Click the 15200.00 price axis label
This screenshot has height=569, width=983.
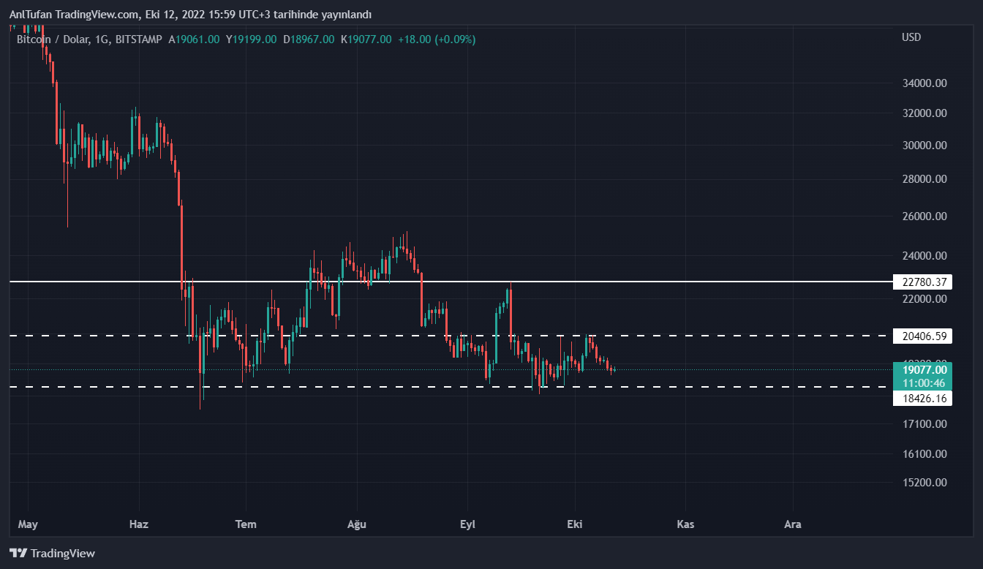925,483
